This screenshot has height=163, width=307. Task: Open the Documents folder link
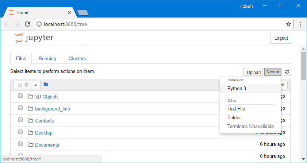(x=47, y=145)
